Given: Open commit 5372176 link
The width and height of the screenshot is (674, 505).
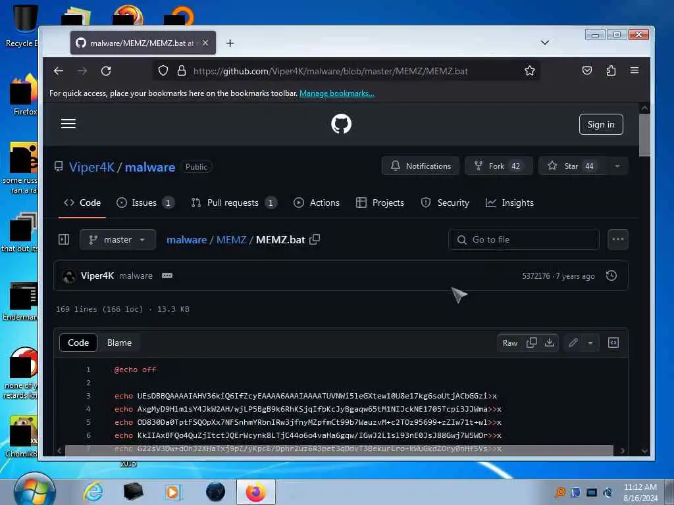Looking at the screenshot, I should tap(536, 276).
